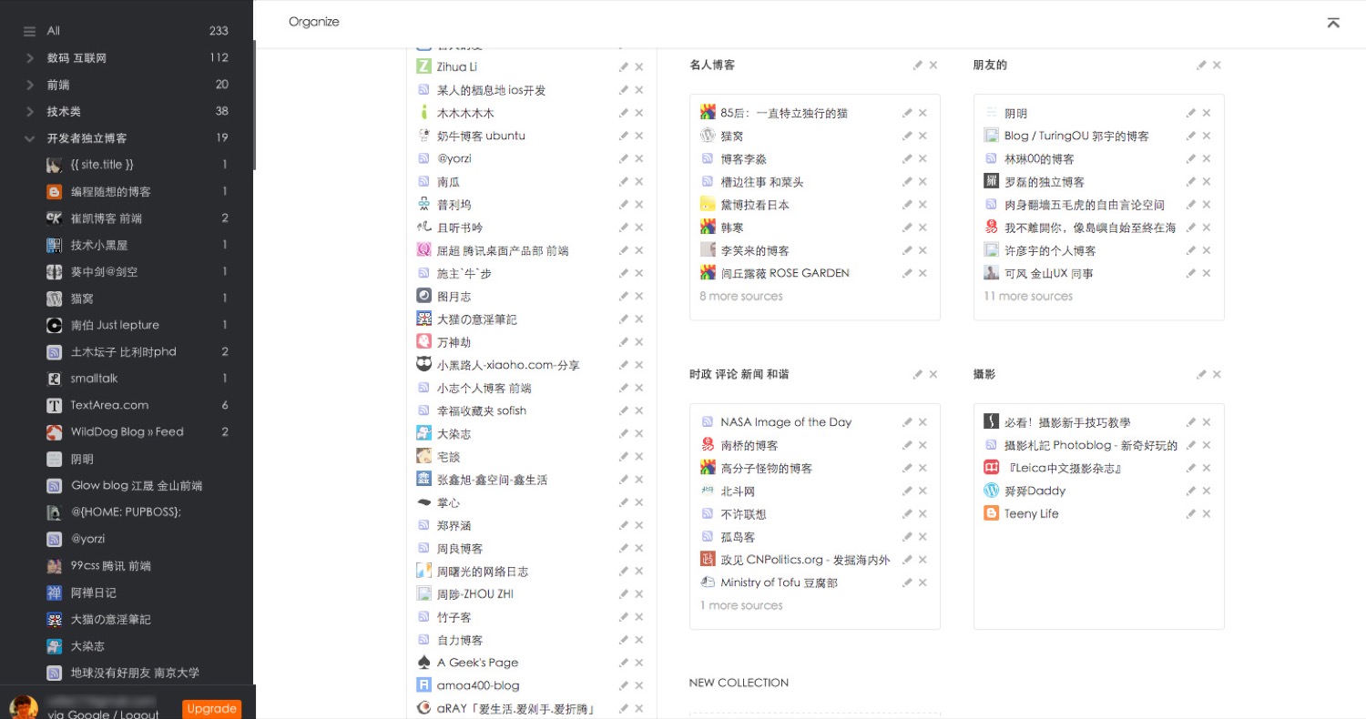Open WildDog Blog » Feed in sidebar
Image resolution: width=1366 pixels, height=719 pixels.
click(127, 432)
